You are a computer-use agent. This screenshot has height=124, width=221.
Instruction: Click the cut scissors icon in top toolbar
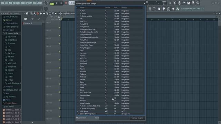click(174, 3)
